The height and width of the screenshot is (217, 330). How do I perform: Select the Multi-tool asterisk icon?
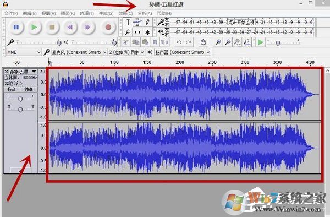pyautogui.click(x=147, y=32)
